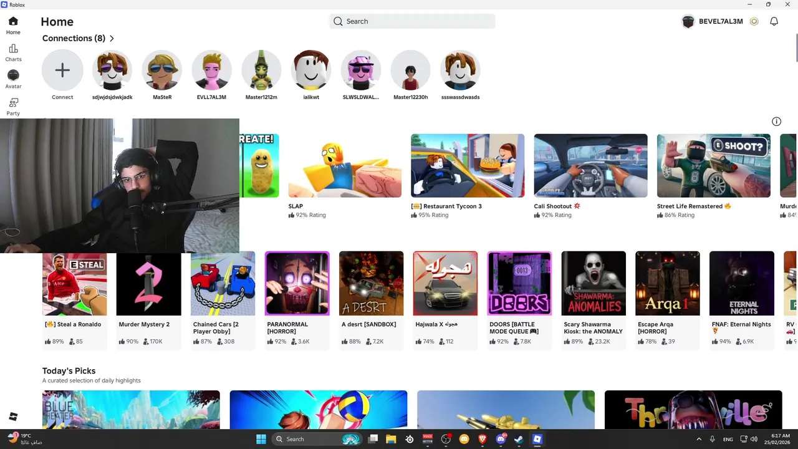Show hidden system tray icons
Image resolution: width=798 pixels, height=449 pixels.
699,439
